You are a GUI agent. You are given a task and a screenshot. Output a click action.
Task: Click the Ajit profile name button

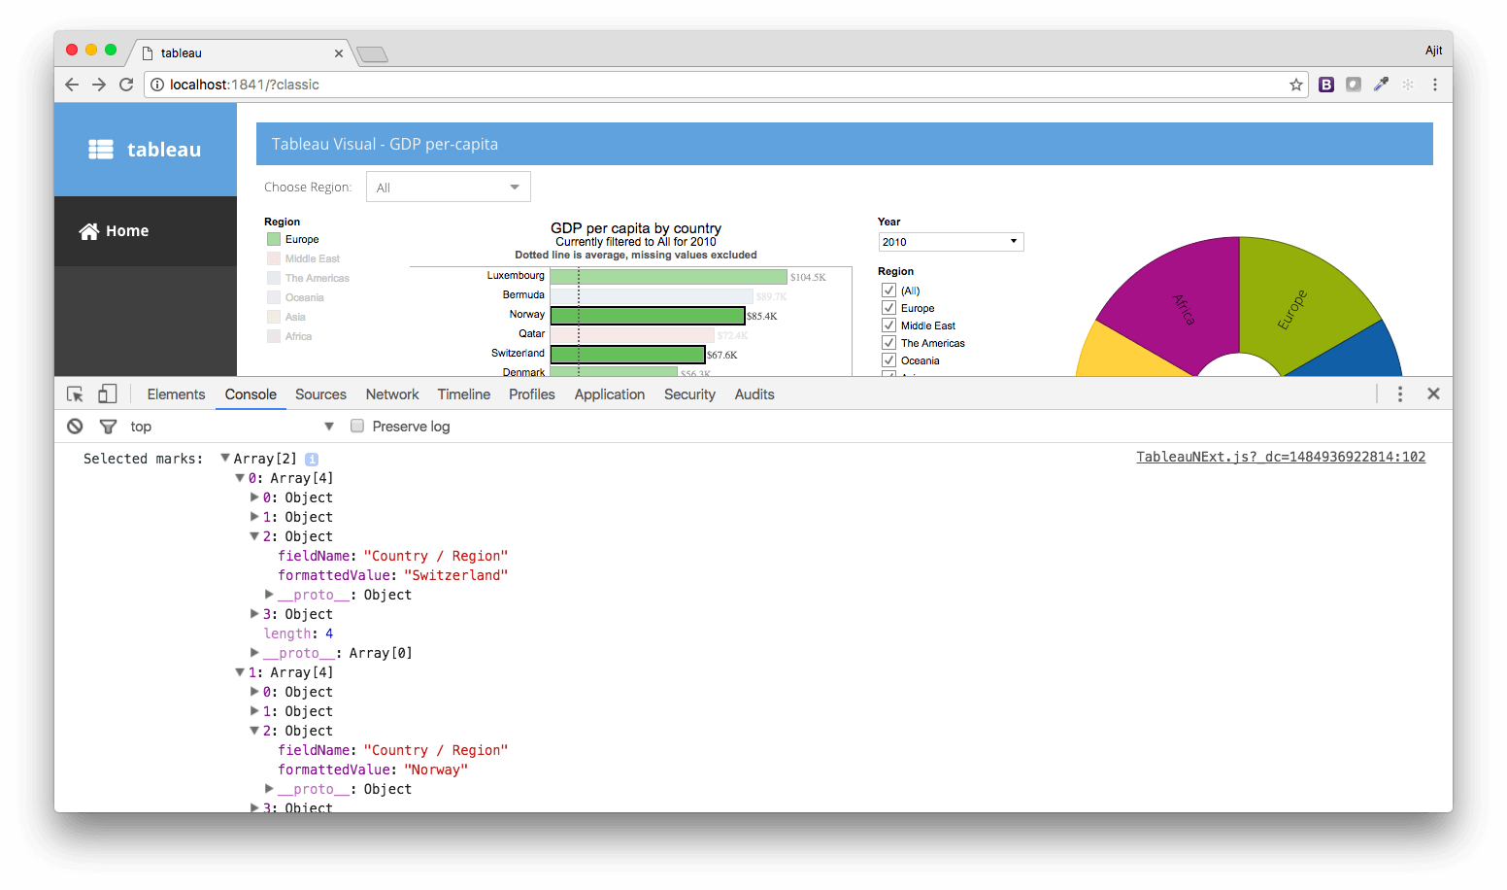coord(1433,51)
